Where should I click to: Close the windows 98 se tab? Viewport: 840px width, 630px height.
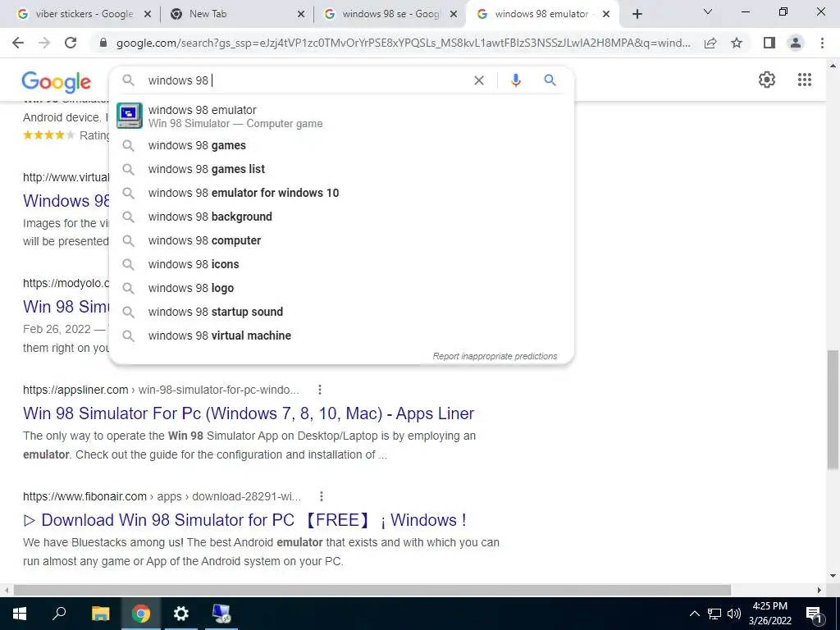[454, 15]
